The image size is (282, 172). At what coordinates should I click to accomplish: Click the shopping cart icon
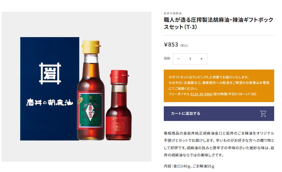click(263, 113)
